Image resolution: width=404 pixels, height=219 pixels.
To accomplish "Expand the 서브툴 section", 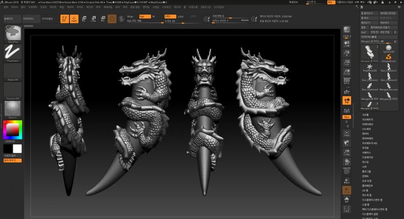I will click(365, 115).
